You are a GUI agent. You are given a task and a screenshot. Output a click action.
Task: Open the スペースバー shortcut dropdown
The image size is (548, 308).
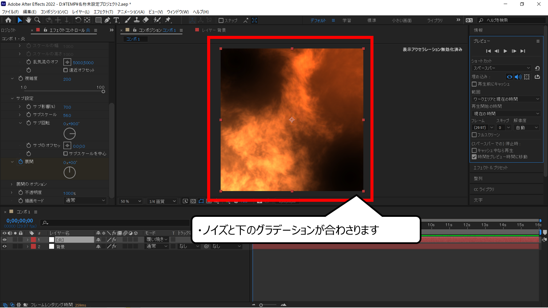pos(501,68)
